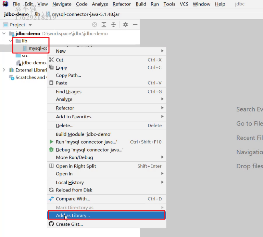Open Project panel settings gear
Screen dimensions: 263x237
[125, 25]
